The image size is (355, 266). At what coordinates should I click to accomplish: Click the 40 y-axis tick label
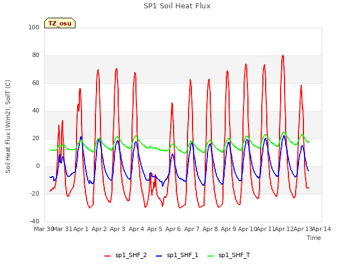pos(35,111)
